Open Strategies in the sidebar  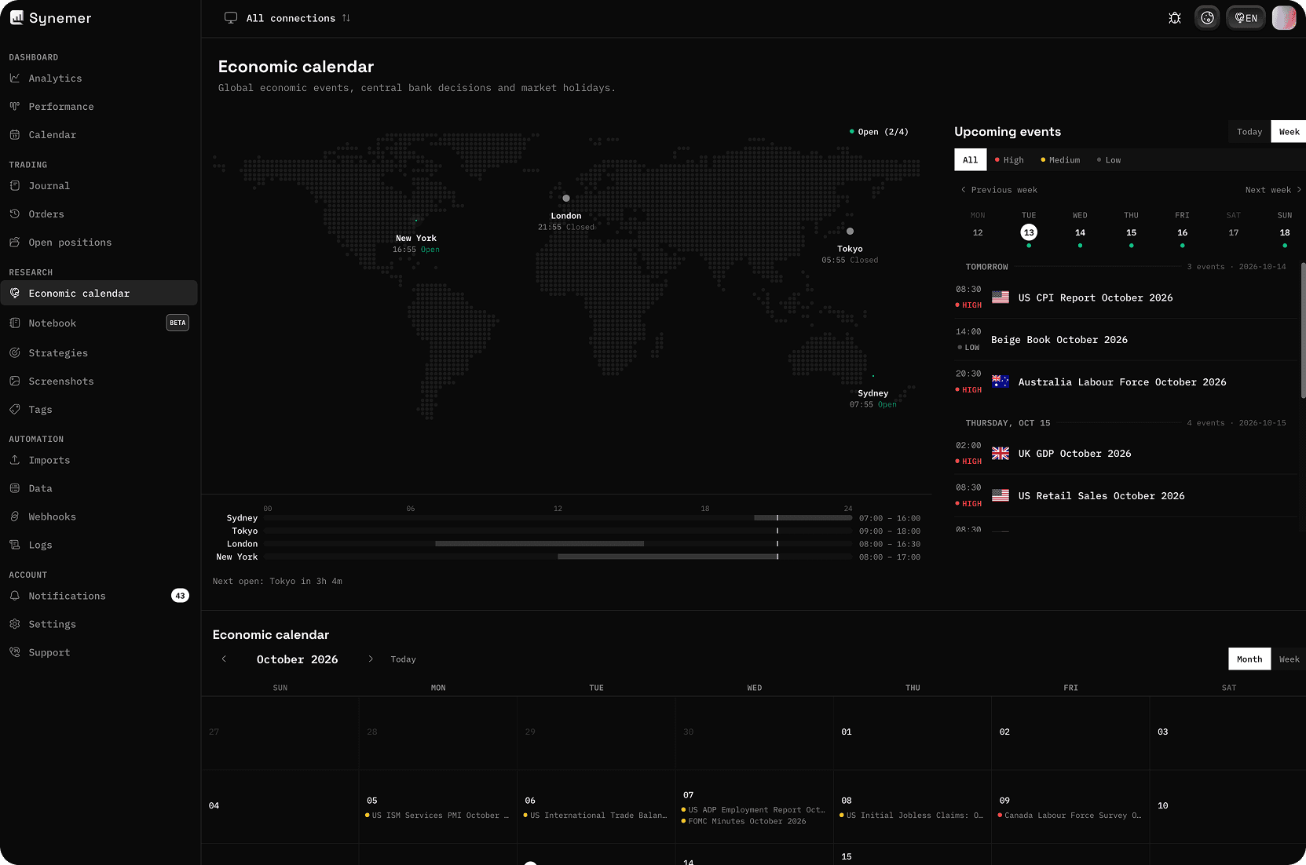click(x=99, y=353)
